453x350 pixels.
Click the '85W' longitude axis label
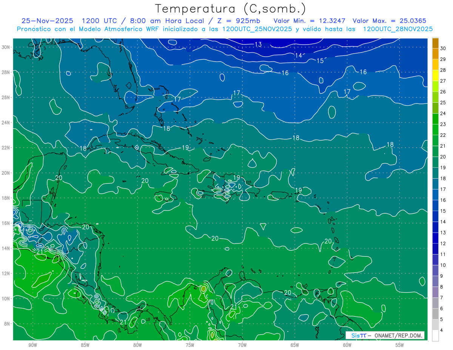pos(85,345)
